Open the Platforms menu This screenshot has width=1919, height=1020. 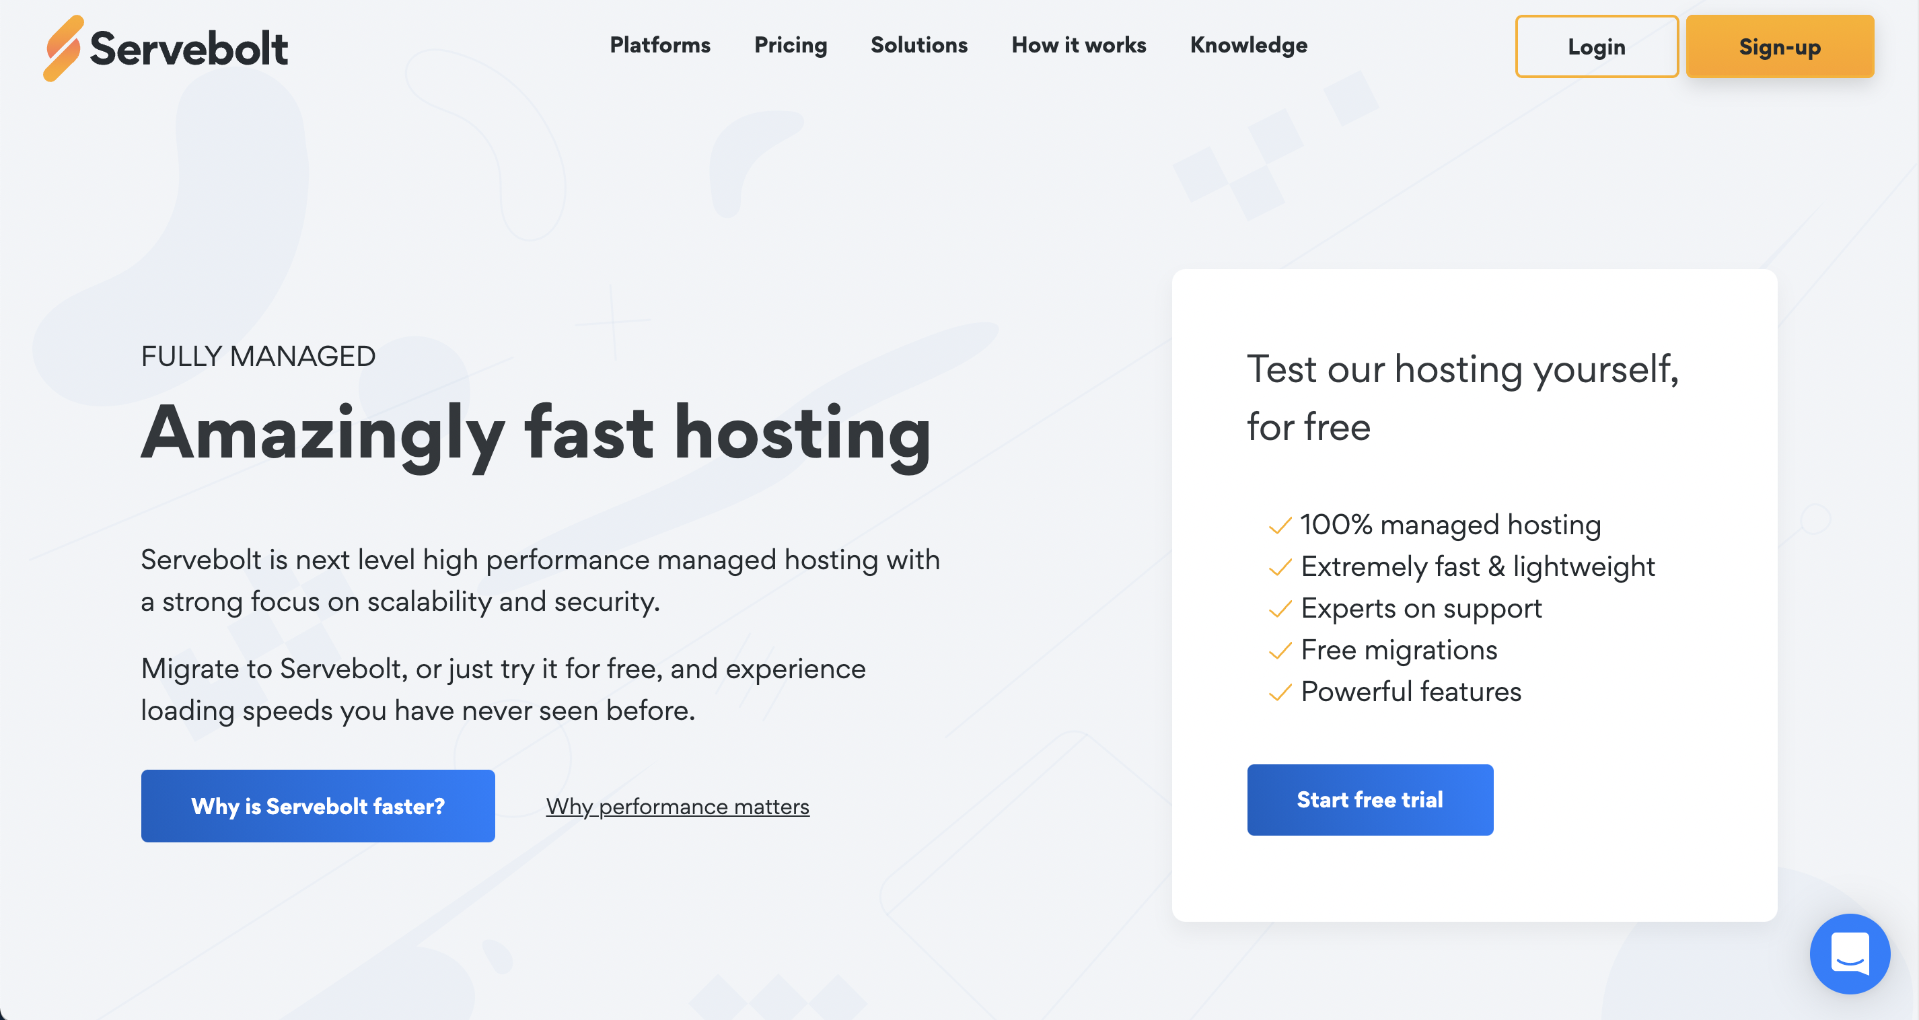(x=660, y=46)
